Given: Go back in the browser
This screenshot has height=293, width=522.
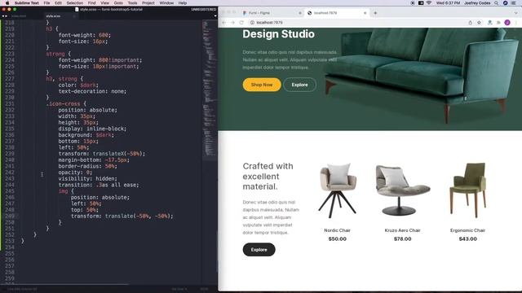Looking at the screenshot, I should point(224,23).
